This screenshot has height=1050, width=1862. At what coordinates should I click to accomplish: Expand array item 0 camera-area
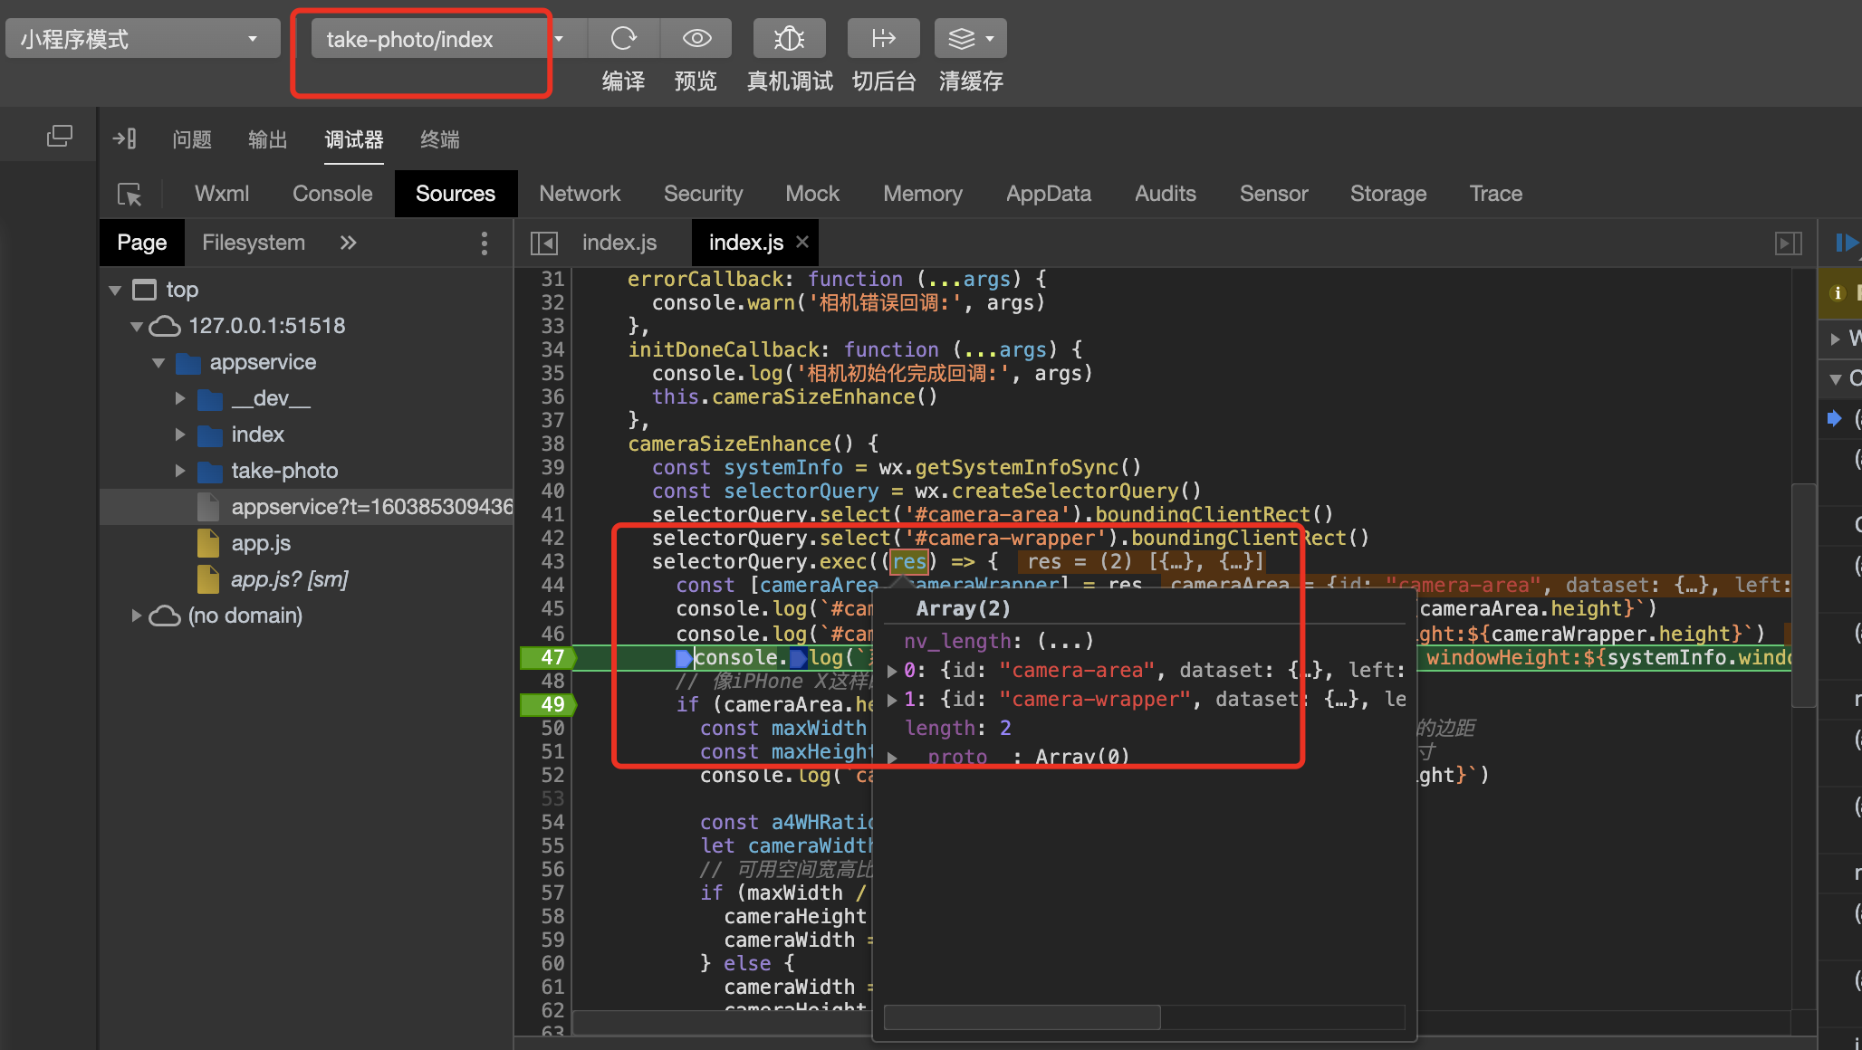(892, 671)
